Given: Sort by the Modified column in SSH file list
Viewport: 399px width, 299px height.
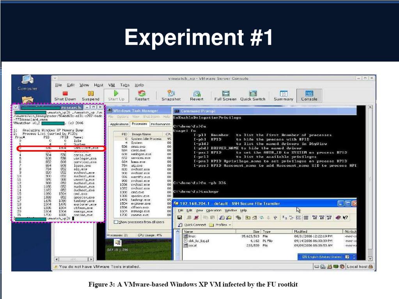Looking at the screenshot, I should pos(317,232).
